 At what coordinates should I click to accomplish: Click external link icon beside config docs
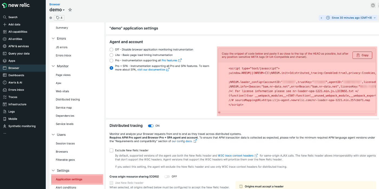(x=195, y=141)
